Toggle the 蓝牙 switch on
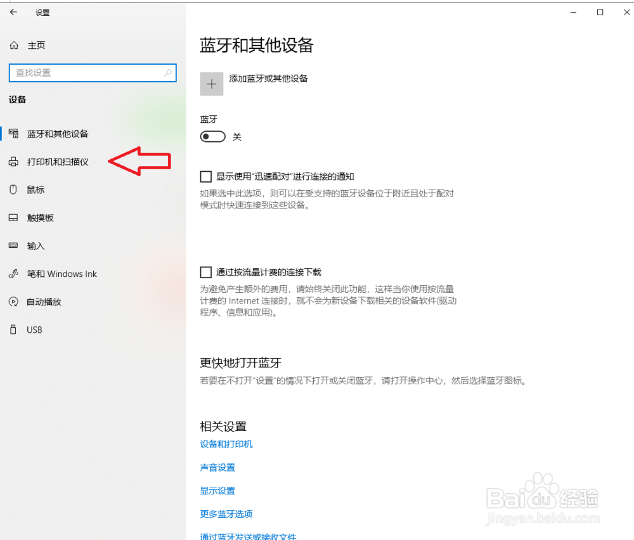This screenshot has width=634, height=540. pos(212,136)
